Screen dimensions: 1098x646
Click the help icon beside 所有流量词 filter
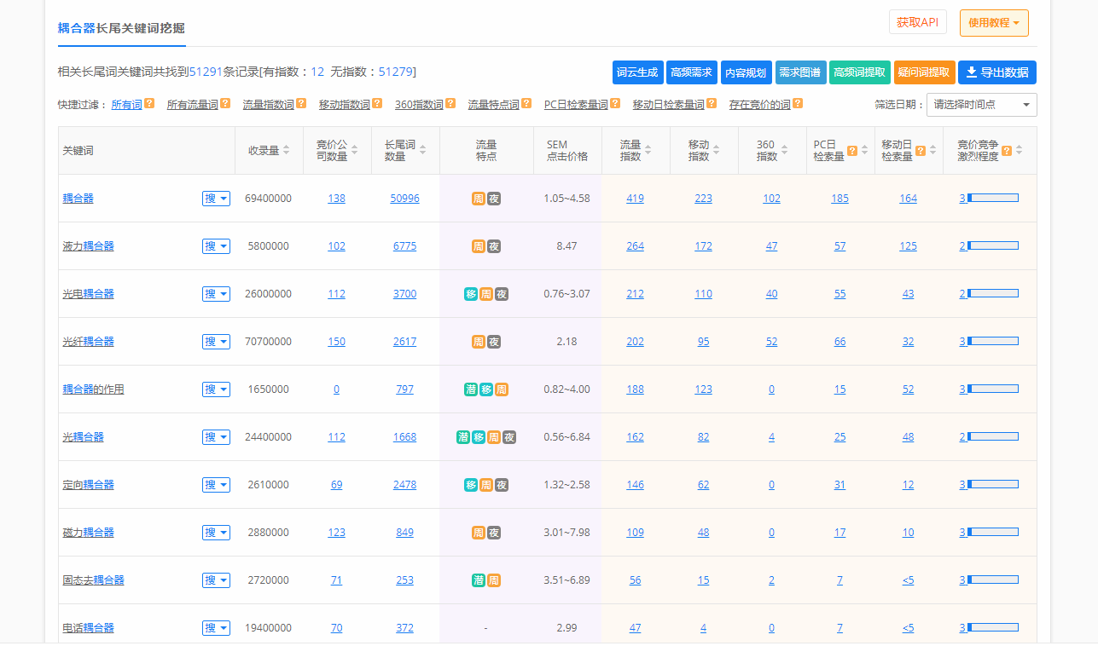[225, 104]
